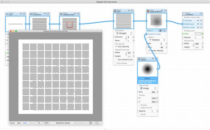The width and height of the screenshot is (210, 130).
Task: Open the Line node menu icon
Action: pos(24,13)
